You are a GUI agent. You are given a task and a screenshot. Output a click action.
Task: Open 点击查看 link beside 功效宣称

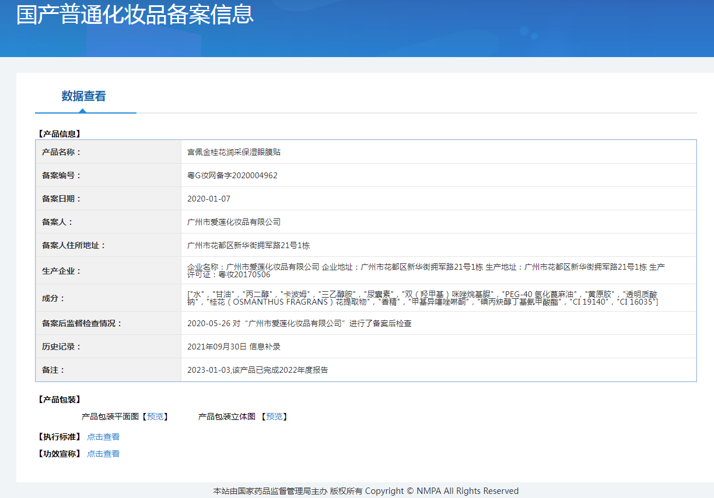point(103,454)
